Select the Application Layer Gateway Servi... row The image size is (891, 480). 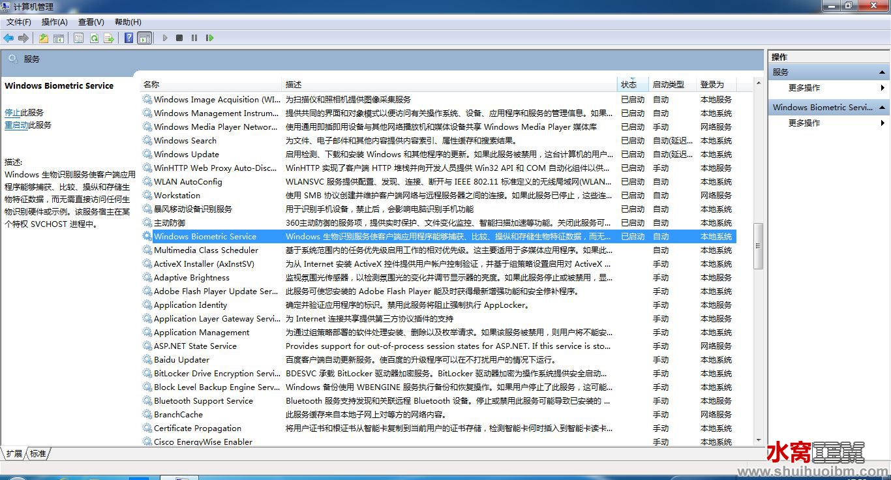coord(439,319)
